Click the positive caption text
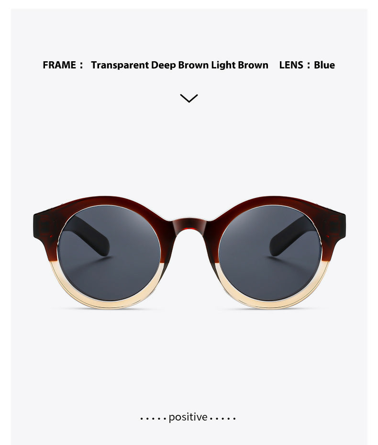The width and height of the screenshot is (378, 445). coord(188,417)
